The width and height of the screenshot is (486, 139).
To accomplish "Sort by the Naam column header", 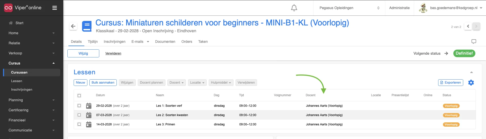I will click(x=160, y=95).
